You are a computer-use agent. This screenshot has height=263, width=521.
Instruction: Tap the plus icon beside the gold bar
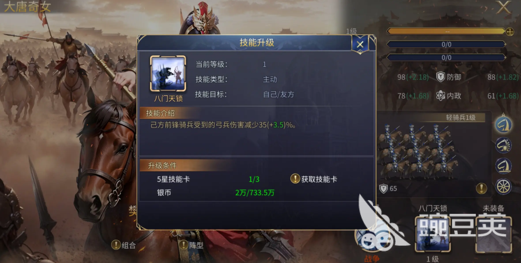(510, 32)
